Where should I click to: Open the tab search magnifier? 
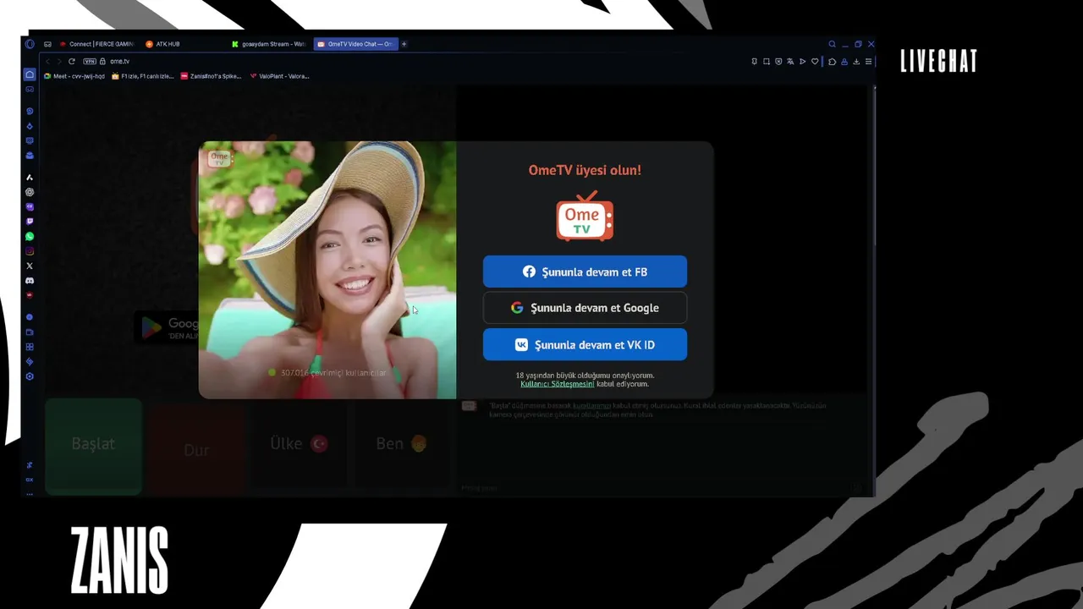832,44
